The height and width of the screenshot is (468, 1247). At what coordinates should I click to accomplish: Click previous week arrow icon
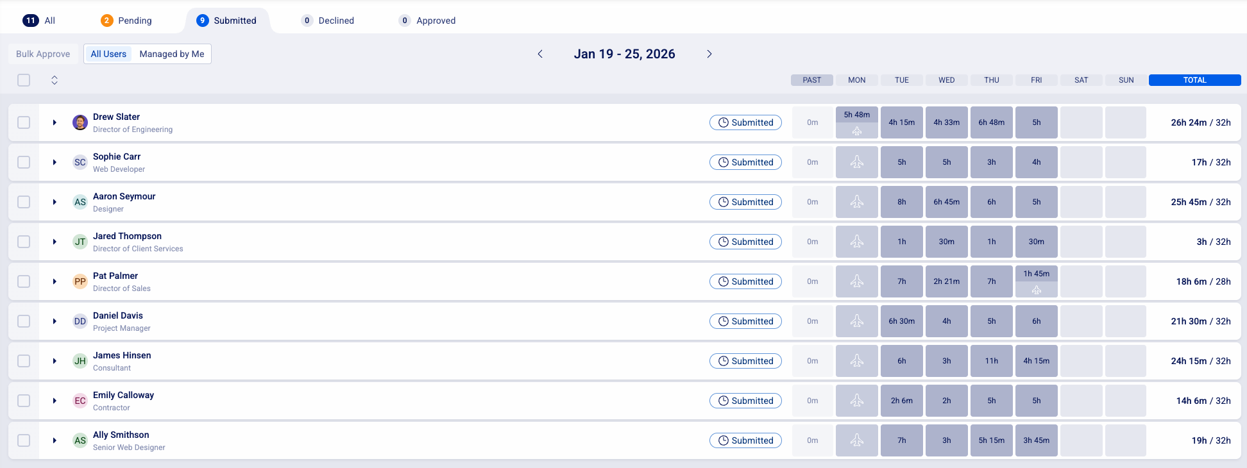[540, 54]
